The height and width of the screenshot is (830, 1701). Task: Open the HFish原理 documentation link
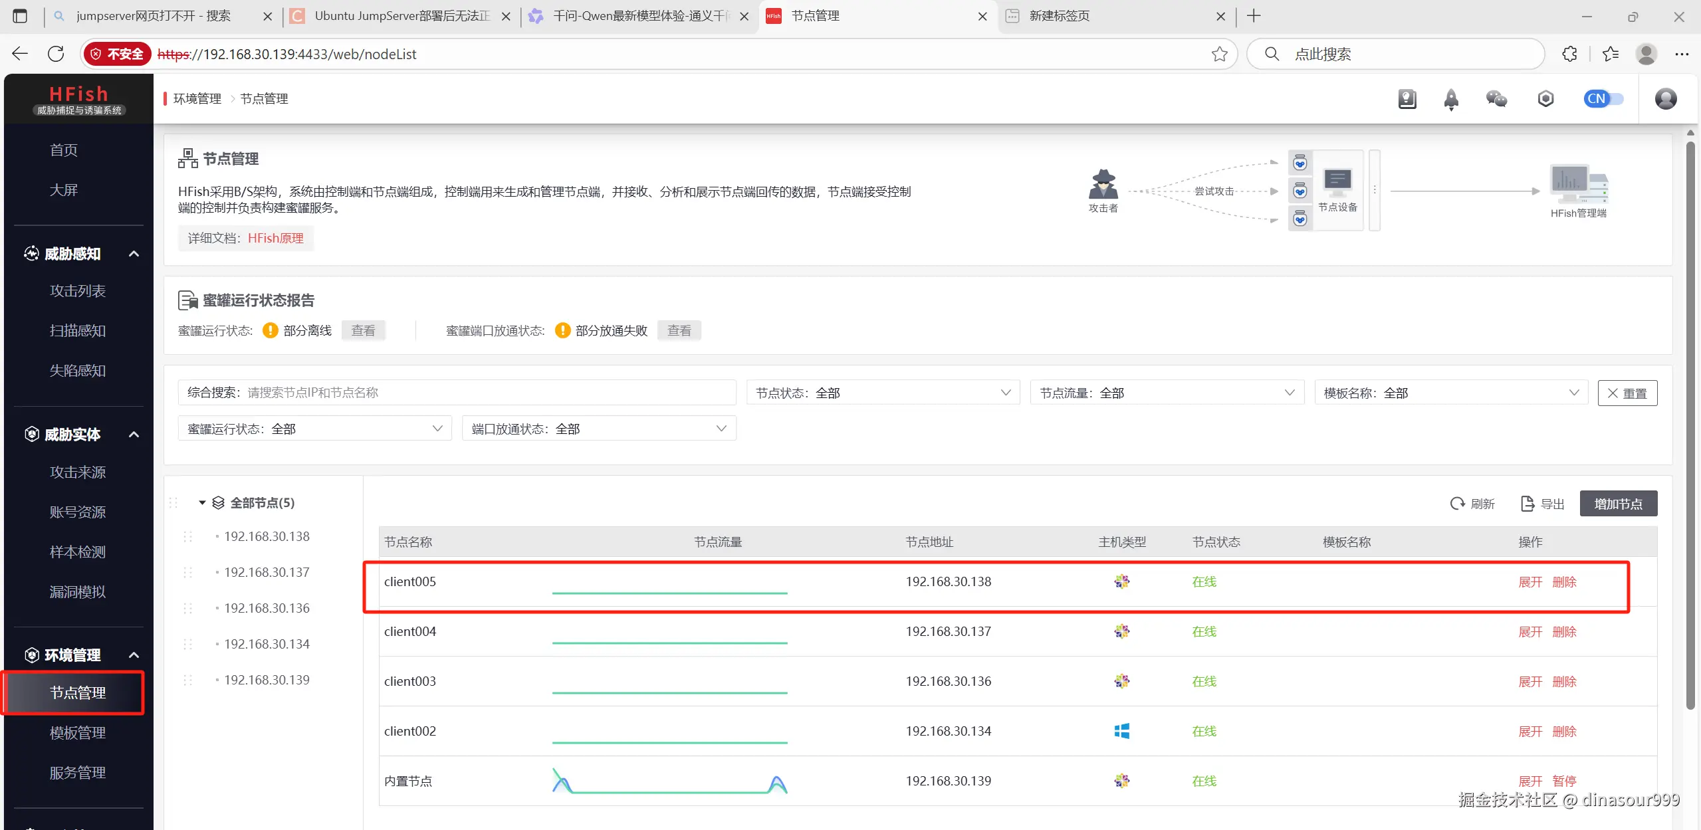coord(275,239)
